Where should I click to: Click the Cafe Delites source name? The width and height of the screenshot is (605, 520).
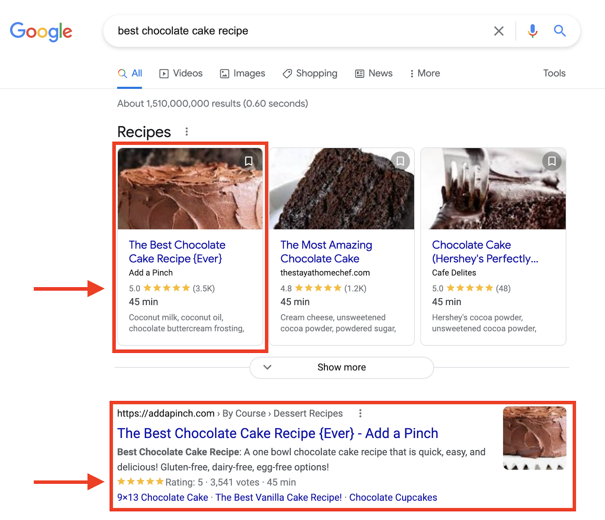[x=454, y=272]
